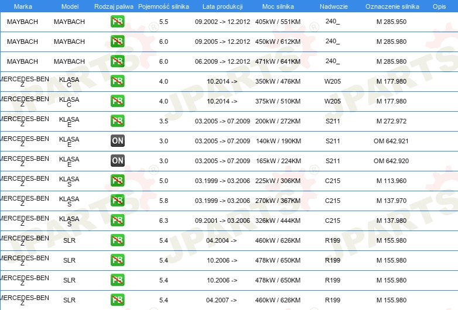Click the petrol icon in the 450kW / 612KM row

tap(117, 42)
